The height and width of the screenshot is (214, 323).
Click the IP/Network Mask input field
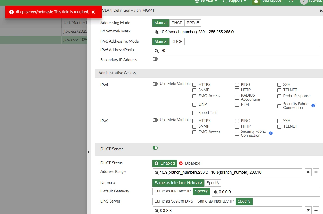[236, 32]
